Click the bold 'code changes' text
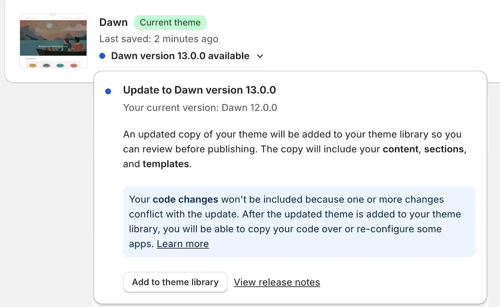The image size is (500, 307). pyautogui.click(x=185, y=199)
